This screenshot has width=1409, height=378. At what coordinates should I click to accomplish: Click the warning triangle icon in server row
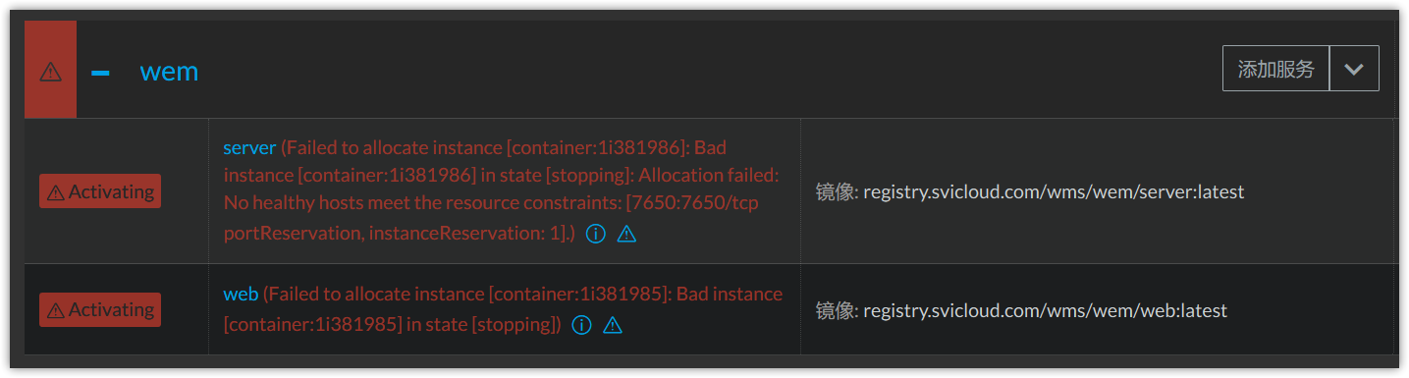(x=626, y=234)
